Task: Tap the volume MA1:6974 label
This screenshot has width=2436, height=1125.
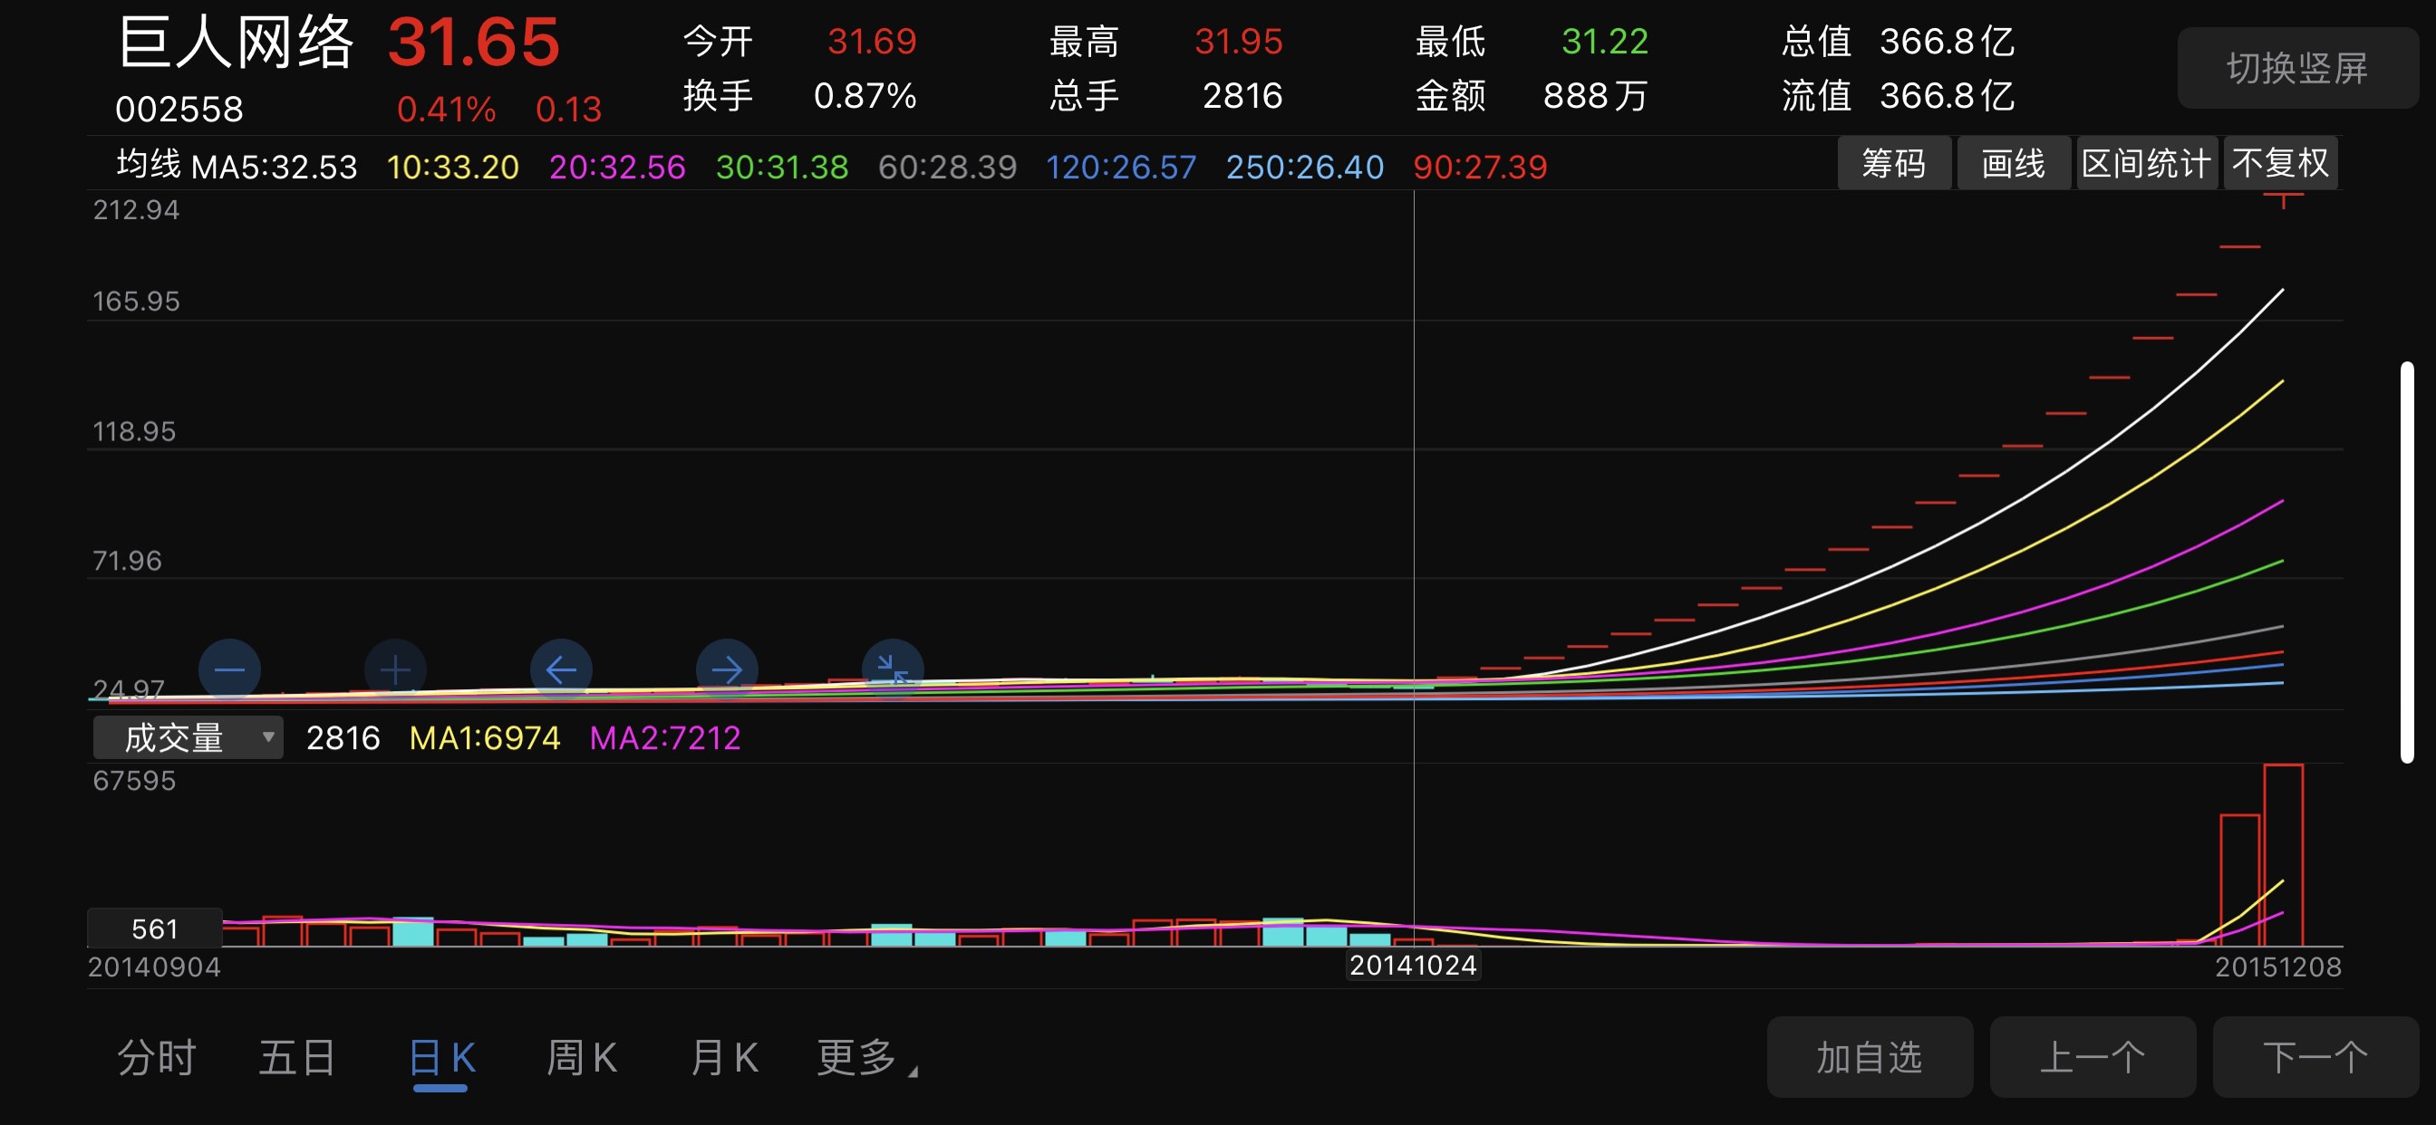Action: [485, 737]
